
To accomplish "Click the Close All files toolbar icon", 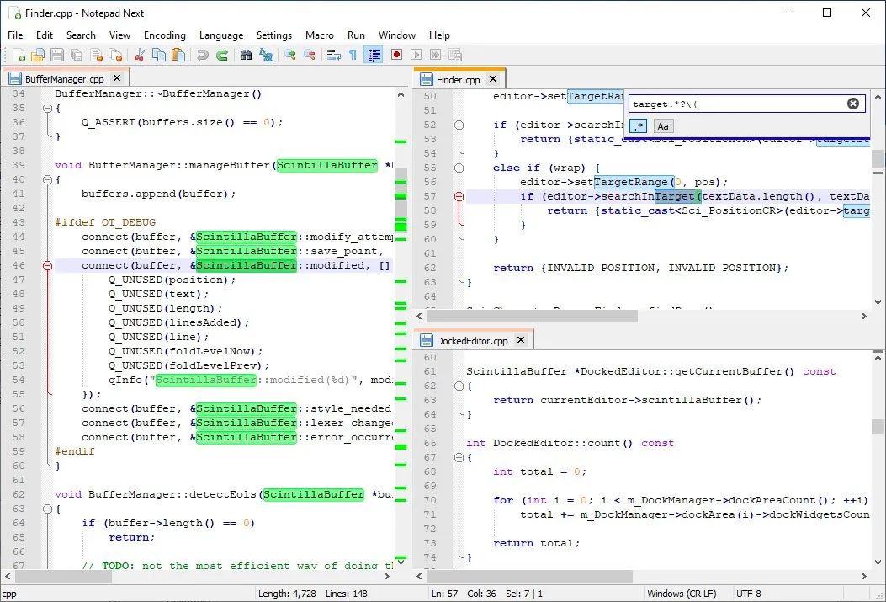I will point(116,55).
